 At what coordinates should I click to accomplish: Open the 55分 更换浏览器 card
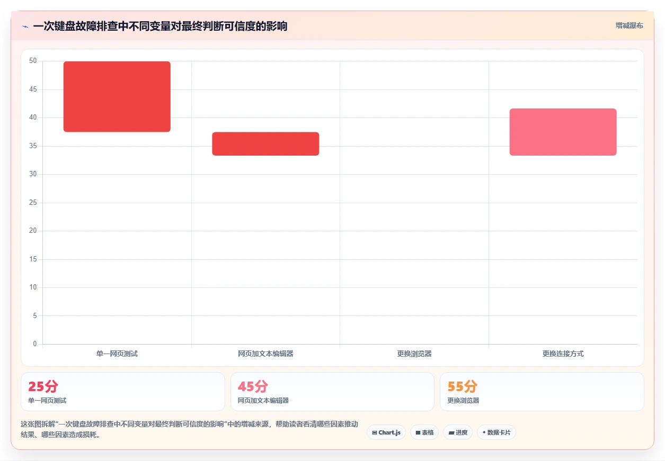[542, 392]
